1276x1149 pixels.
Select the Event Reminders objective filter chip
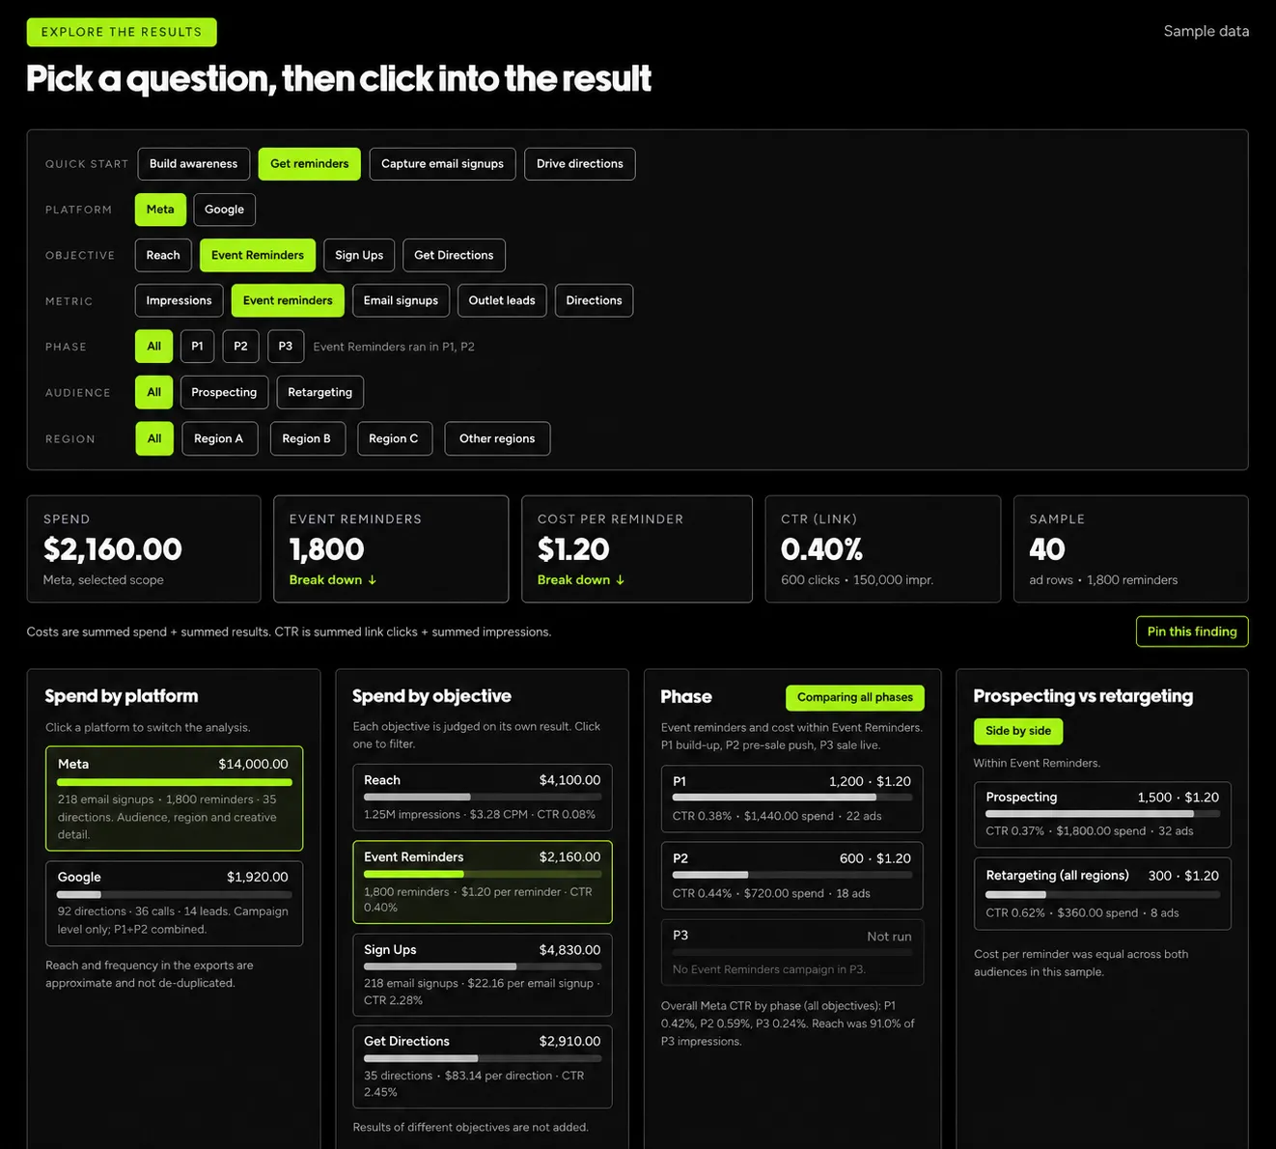pyautogui.click(x=258, y=255)
